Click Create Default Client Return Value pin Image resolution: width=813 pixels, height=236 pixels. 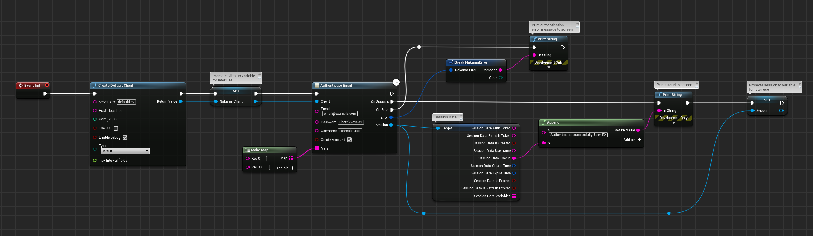(x=180, y=101)
